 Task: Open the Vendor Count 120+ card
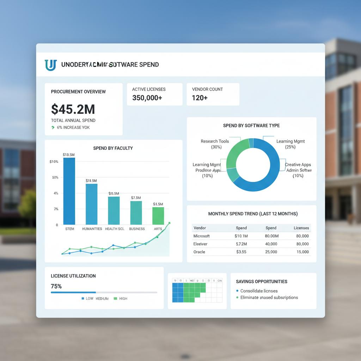coord(213,94)
